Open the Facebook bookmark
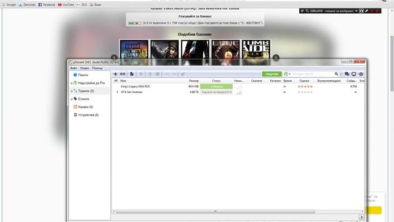 pyautogui.click(x=47, y=4)
